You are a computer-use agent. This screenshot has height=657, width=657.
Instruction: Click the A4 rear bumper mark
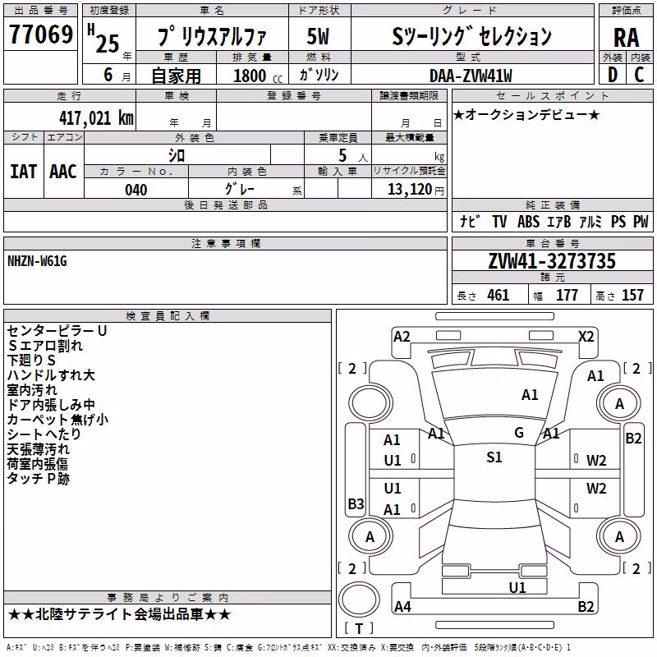(x=402, y=606)
